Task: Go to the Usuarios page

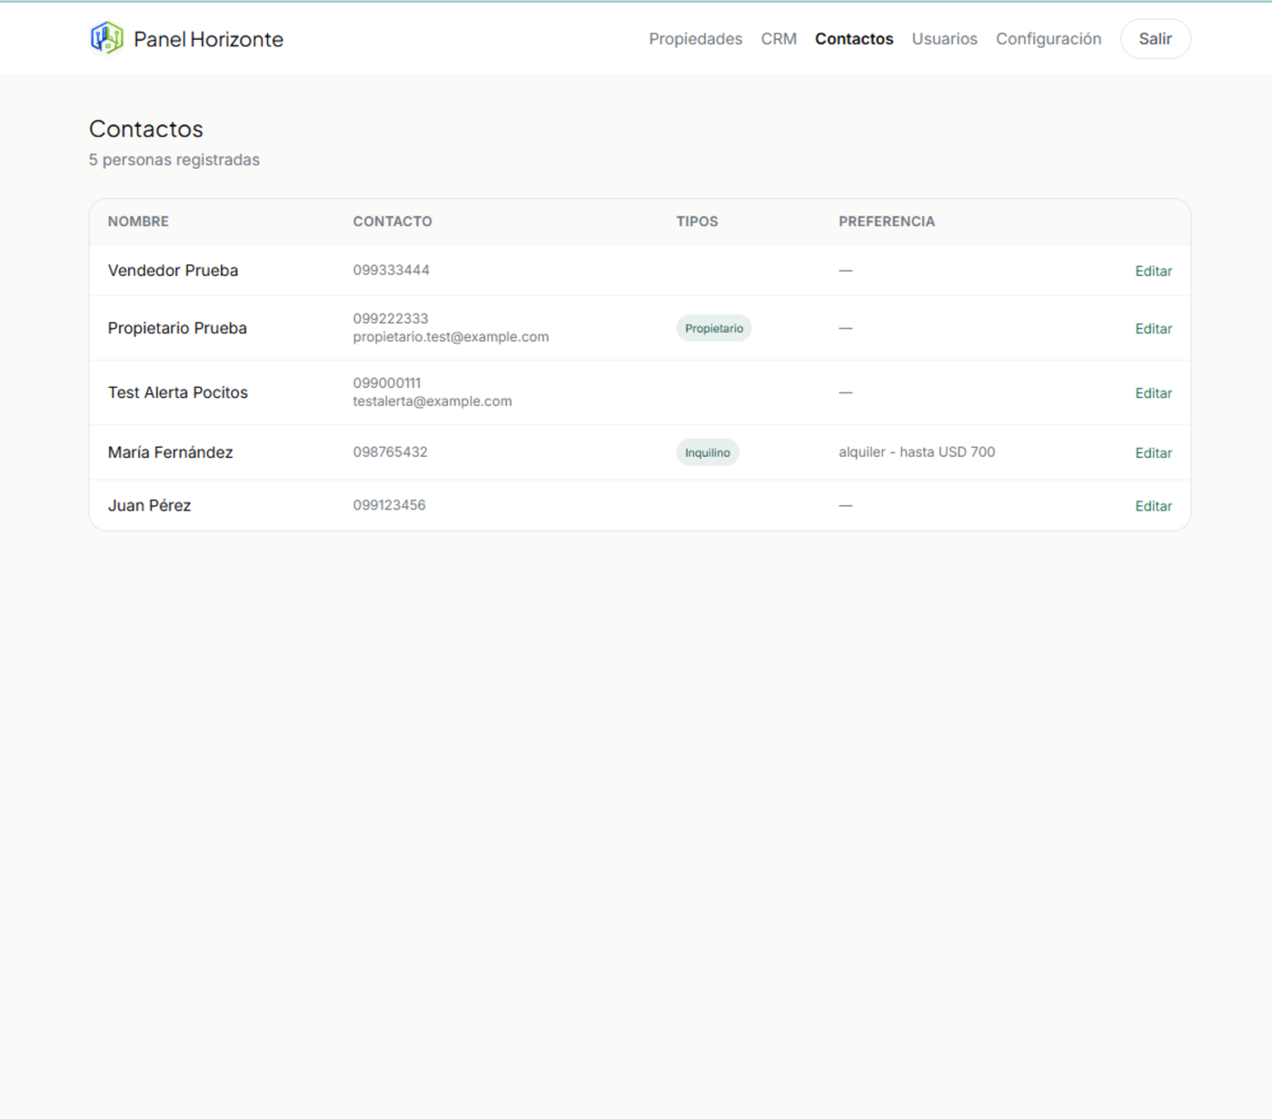Action: click(944, 39)
